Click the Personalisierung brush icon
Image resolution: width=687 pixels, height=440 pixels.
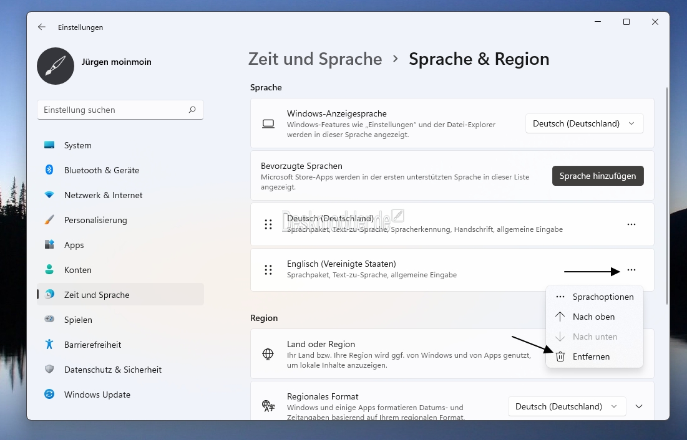[49, 220]
